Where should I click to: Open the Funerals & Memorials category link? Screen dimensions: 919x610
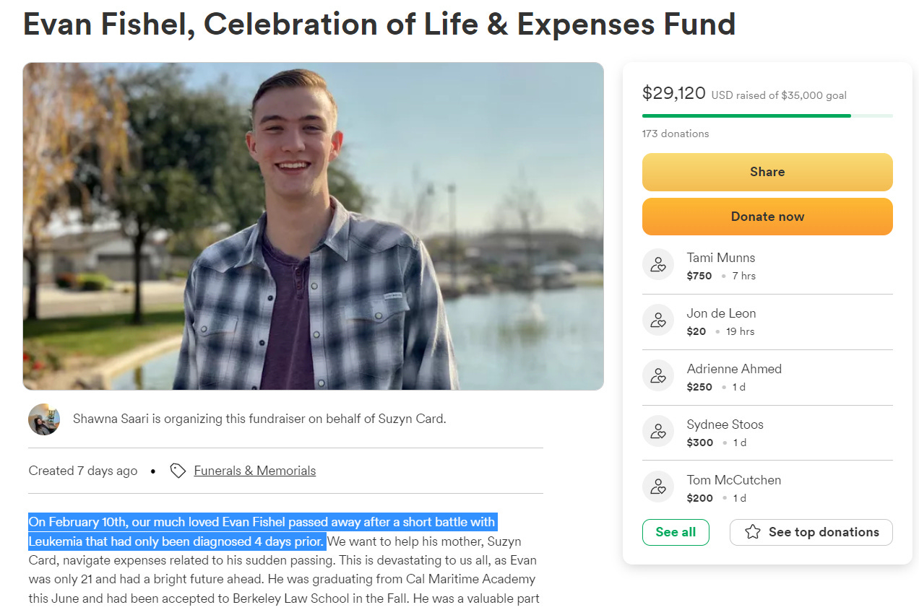point(255,471)
